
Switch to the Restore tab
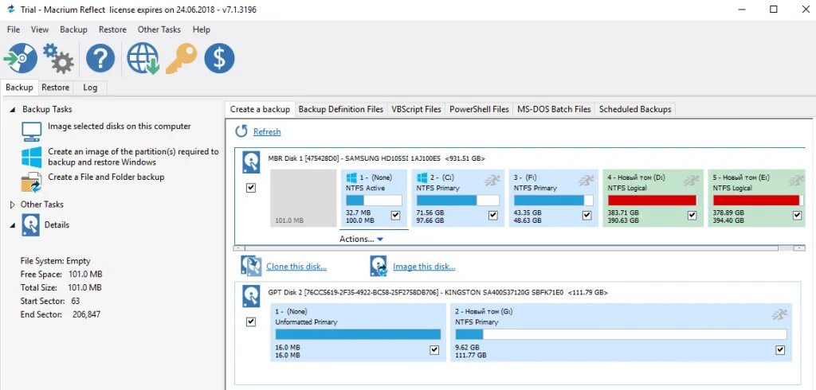point(55,88)
